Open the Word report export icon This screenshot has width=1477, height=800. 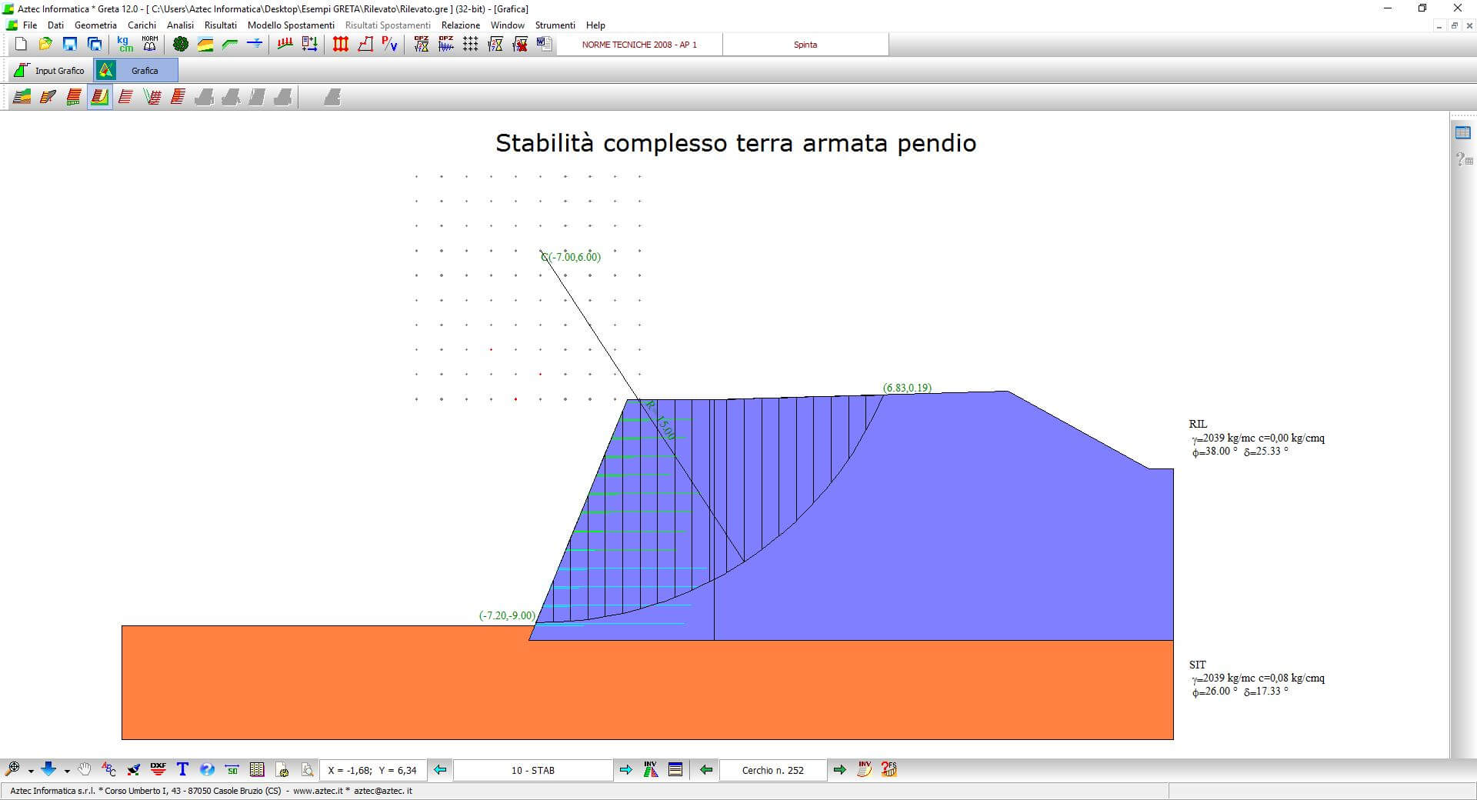[544, 45]
